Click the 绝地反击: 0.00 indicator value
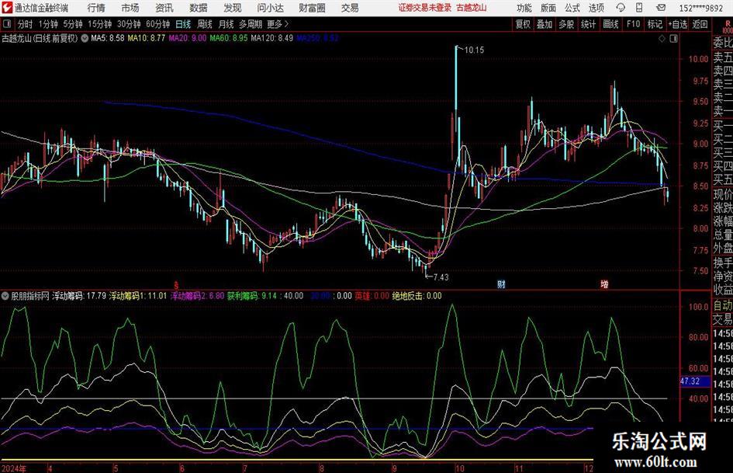Image resolution: width=733 pixels, height=473 pixels. tap(417, 296)
